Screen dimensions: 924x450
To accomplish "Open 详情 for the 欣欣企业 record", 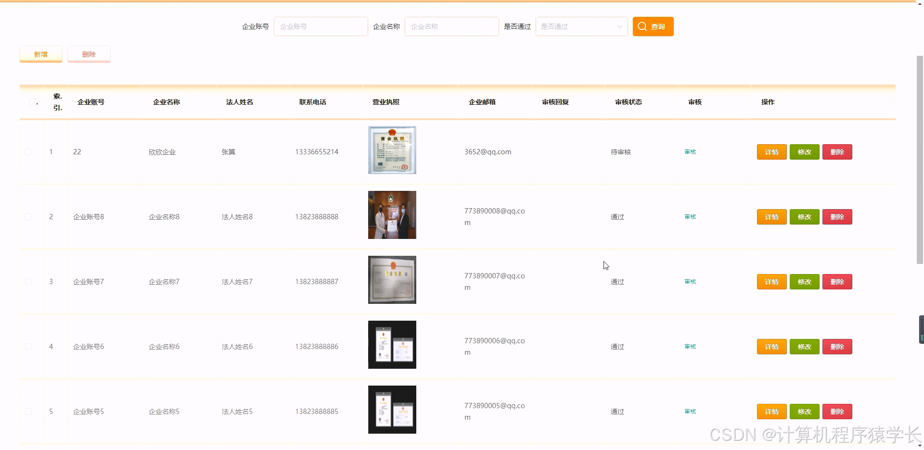I will click(771, 151).
